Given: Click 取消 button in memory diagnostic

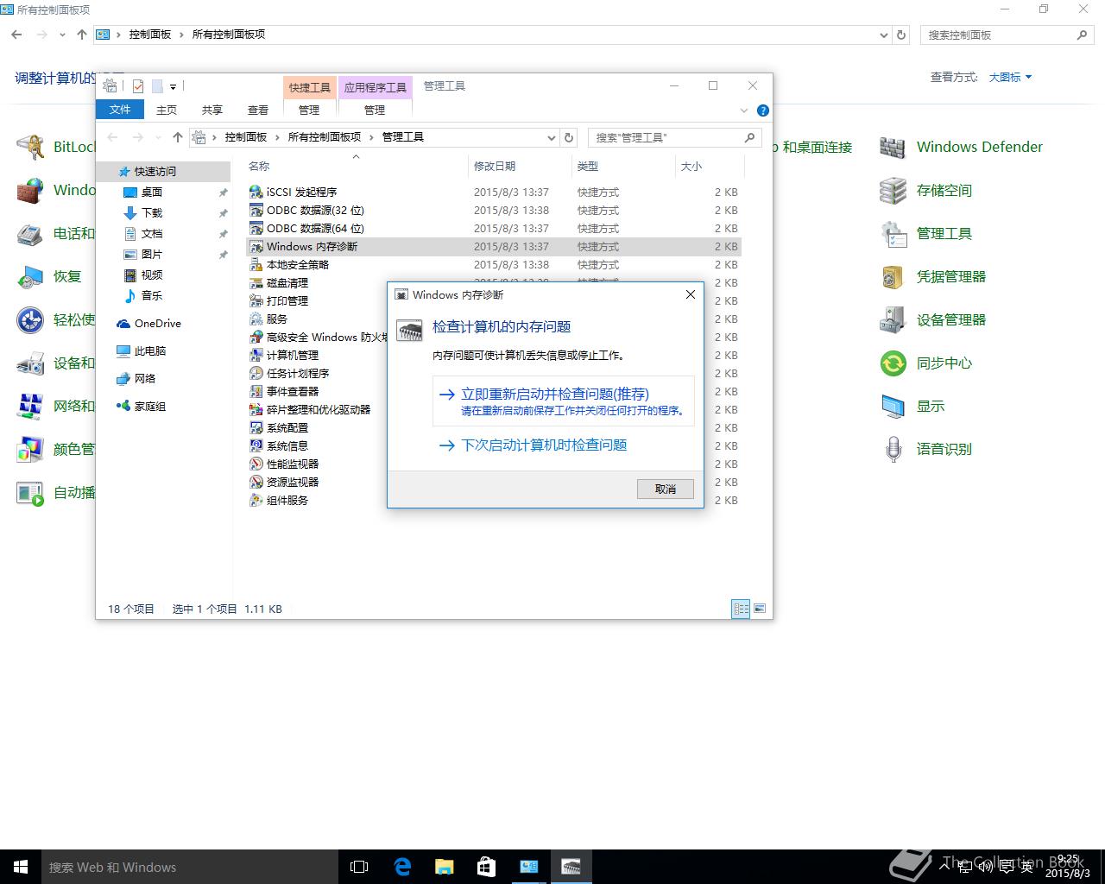Looking at the screenshot, I should tap(666, 489).
